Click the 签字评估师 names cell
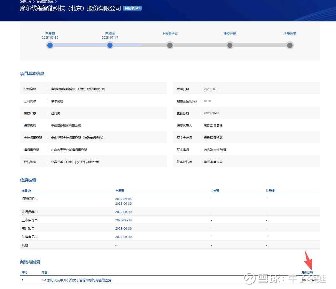 [213, 162]
